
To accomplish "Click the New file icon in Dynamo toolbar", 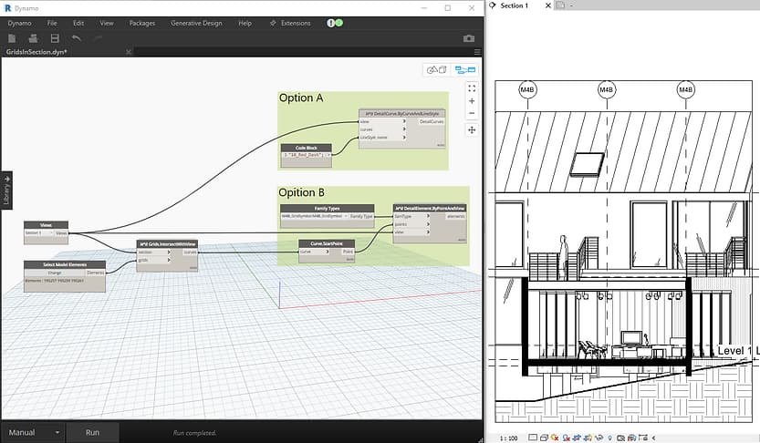I will pos(12,38).
